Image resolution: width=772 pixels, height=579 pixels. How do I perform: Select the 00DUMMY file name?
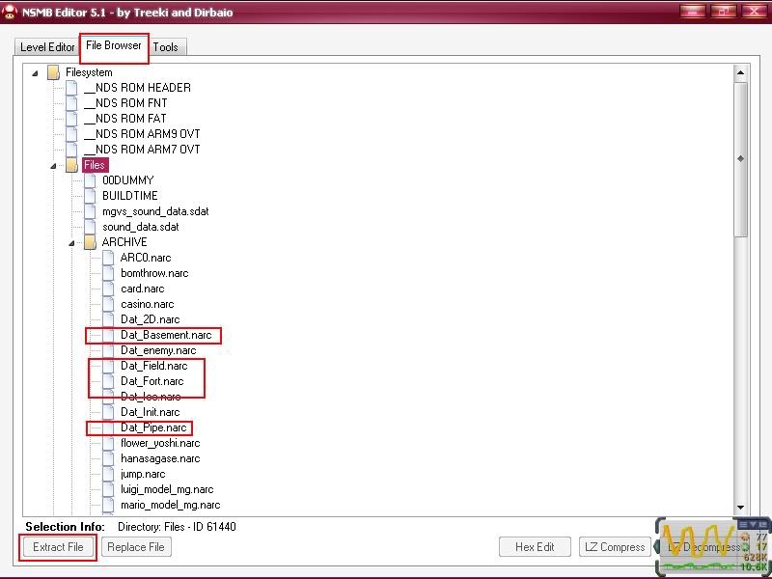(128, 180)
